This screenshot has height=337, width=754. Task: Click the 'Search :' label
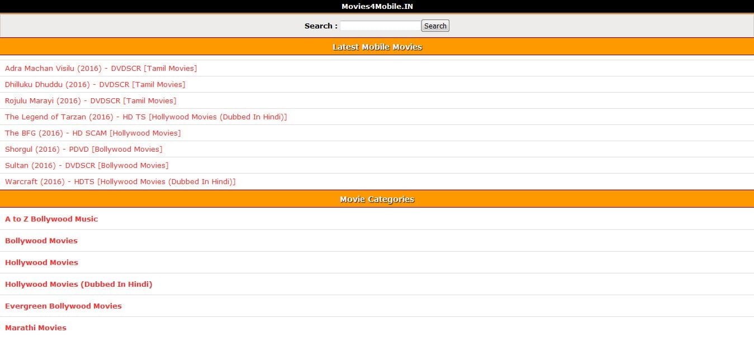[321, 26]
